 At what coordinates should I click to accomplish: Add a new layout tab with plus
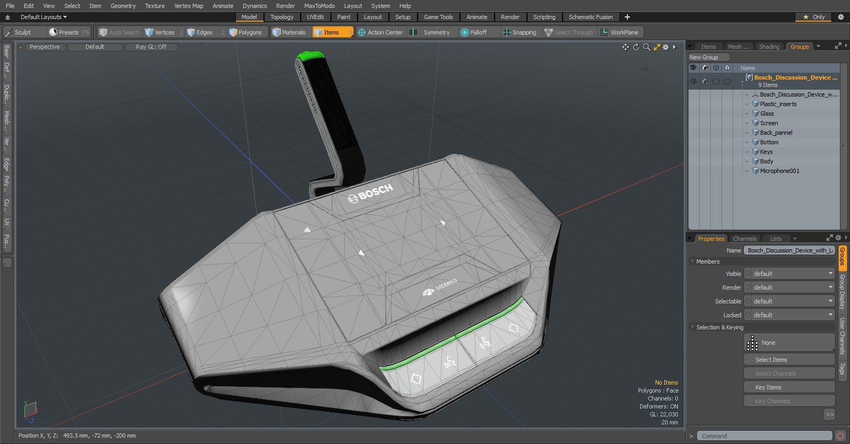627,17
